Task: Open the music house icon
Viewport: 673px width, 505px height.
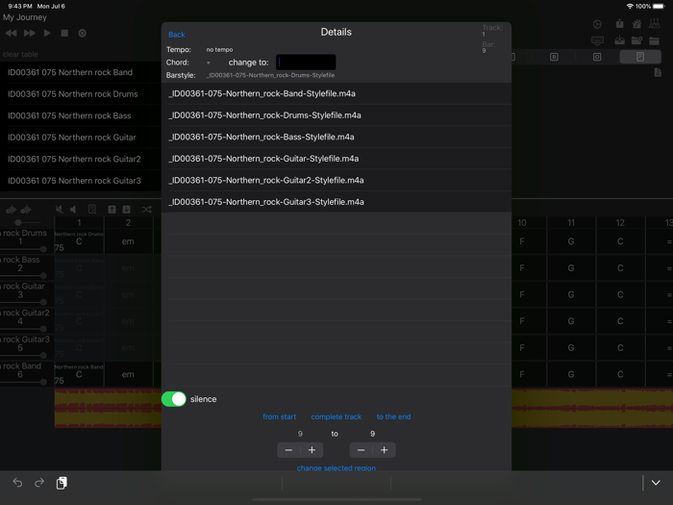Action: pos(636,24)
